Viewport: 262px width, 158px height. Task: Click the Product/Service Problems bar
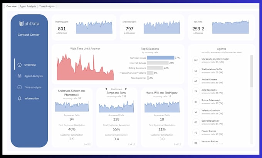pyautogui.click(x=150, y=73)
